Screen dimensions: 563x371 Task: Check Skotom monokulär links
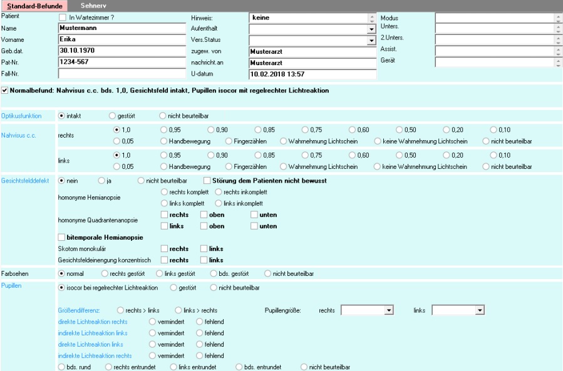tap(204, 248)
